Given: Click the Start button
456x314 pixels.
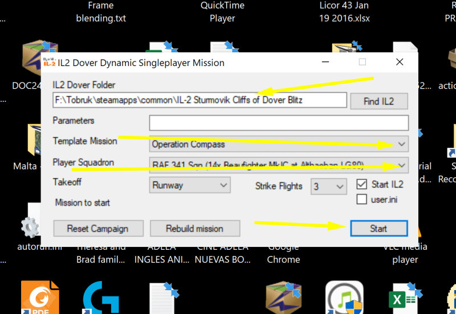Looking at the screenshot, I should click(x=378, y=229).
